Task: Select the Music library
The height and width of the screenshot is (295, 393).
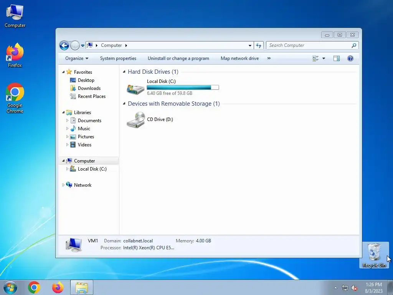Action: [84, 128]
